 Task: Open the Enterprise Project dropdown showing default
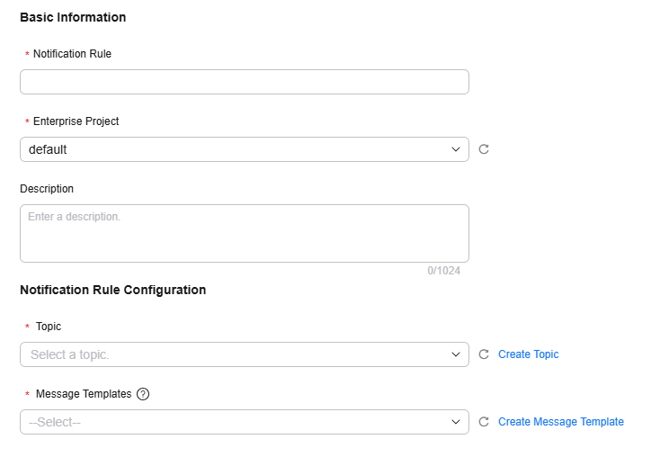[245, 149]
